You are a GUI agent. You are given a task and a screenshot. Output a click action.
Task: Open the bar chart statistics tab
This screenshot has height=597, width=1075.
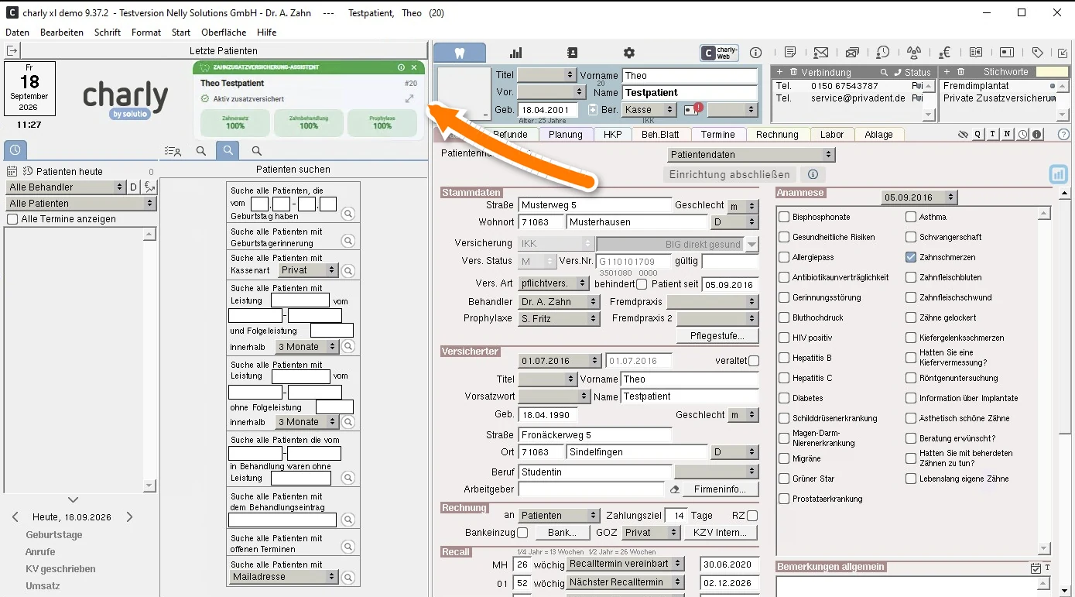[x=516, y=53]
